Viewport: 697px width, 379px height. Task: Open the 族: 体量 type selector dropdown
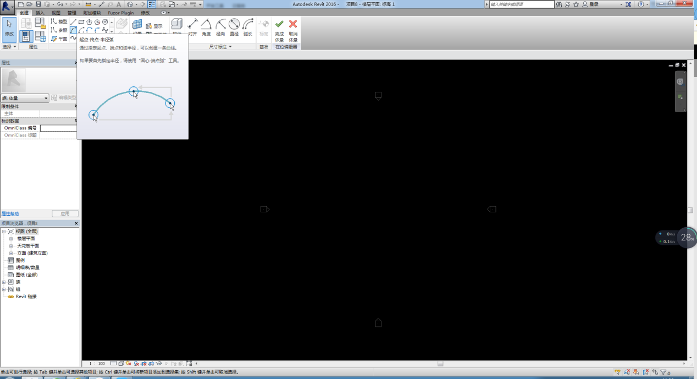[x=46, y=98]
